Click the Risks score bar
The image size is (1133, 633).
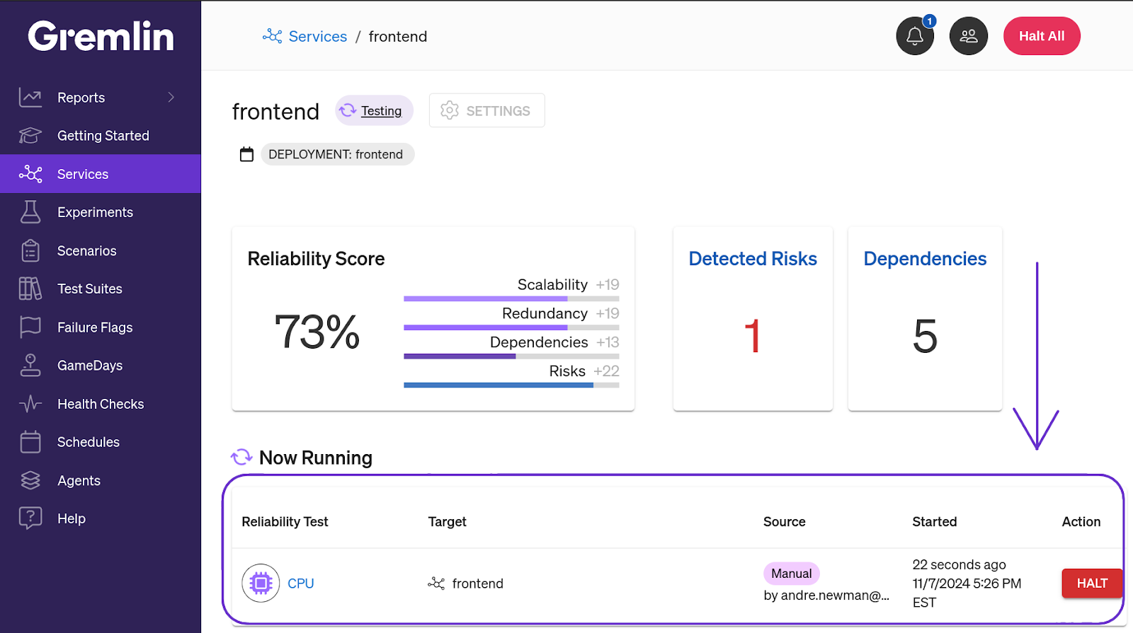tap(511, 385)
